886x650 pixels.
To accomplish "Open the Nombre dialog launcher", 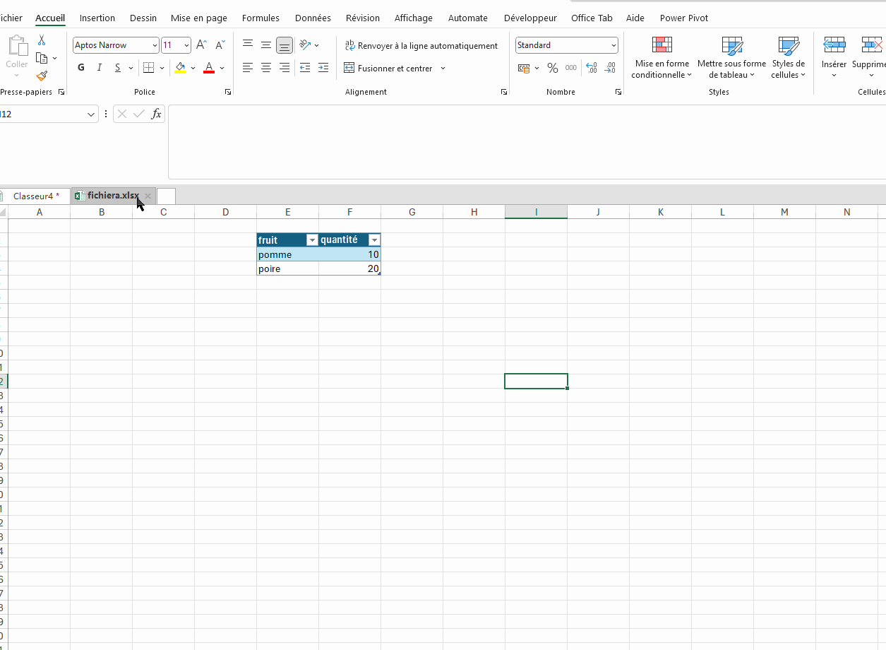I will click(618, 92).
